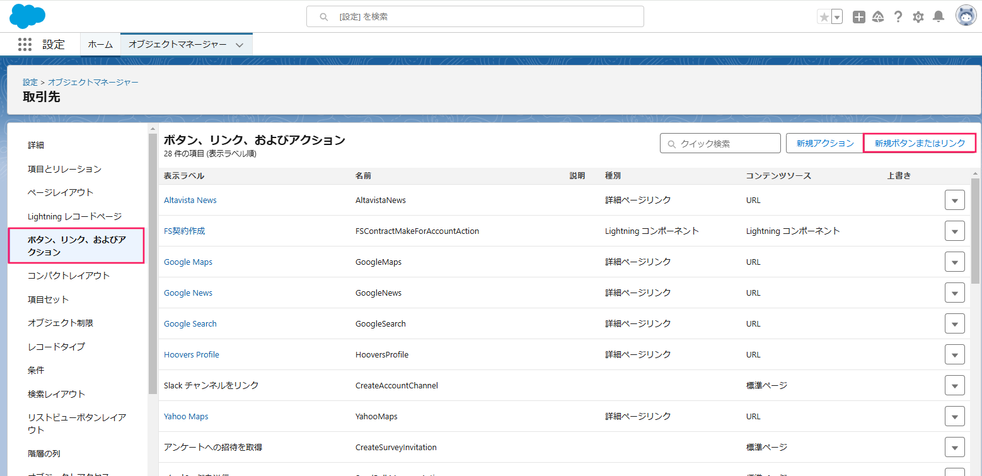Open the notifications bell

(x=939, y=17)
